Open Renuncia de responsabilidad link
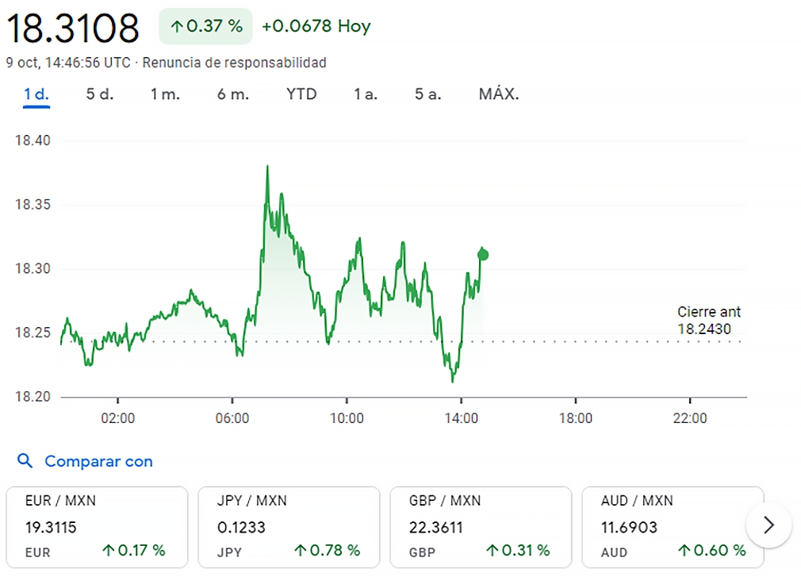Image resolution: width=801 pixels, height=581 pixels. 234,63
